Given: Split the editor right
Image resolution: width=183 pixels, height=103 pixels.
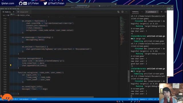Looking at the screenshot, I should click(x=122, y=12).
